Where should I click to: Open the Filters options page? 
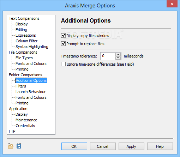click(x=21, y=86)
